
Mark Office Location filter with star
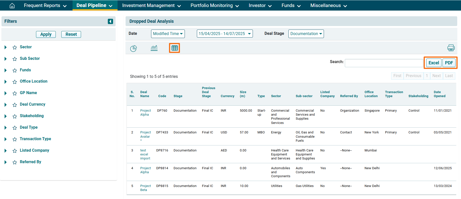pyautogui.click(x=15, y=82)
